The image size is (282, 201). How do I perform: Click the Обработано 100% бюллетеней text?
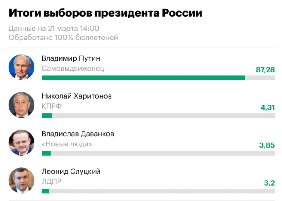pos(63,38)
